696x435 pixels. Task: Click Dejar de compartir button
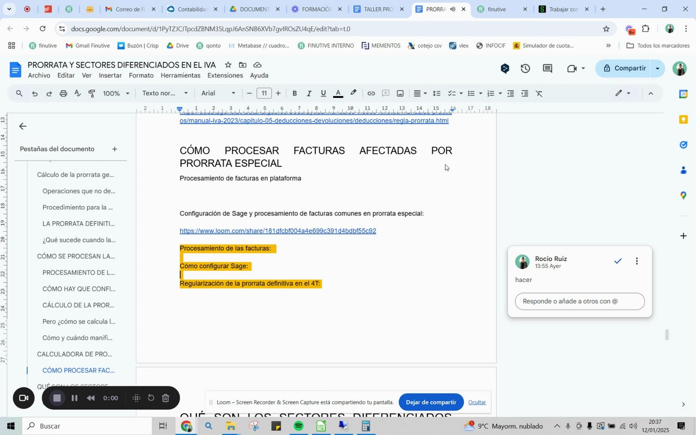pyautogui.click(x=431, y=402)
